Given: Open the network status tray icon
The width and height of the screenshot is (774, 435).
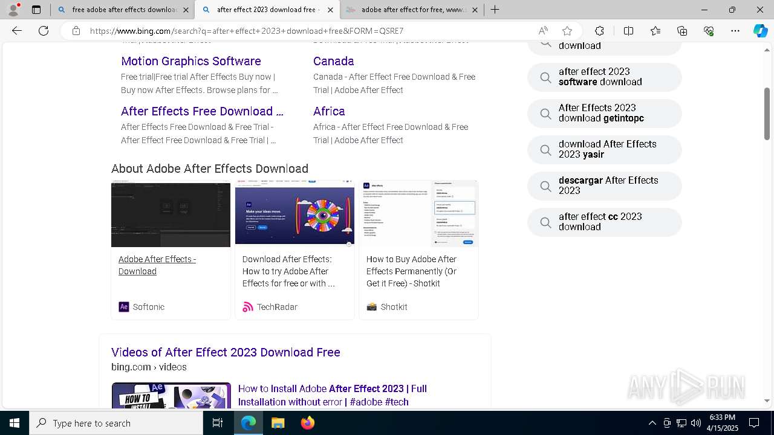Looking at the screenshot, I should [x=681, y=423].
